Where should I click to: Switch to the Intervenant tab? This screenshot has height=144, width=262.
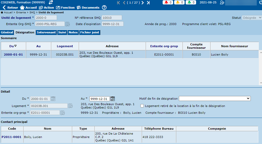46,32
